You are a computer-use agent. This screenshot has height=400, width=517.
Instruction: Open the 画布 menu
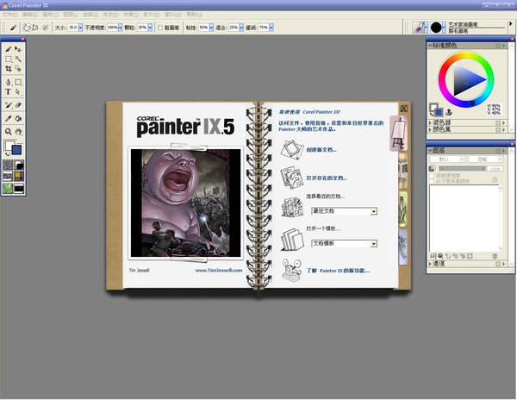50,15
